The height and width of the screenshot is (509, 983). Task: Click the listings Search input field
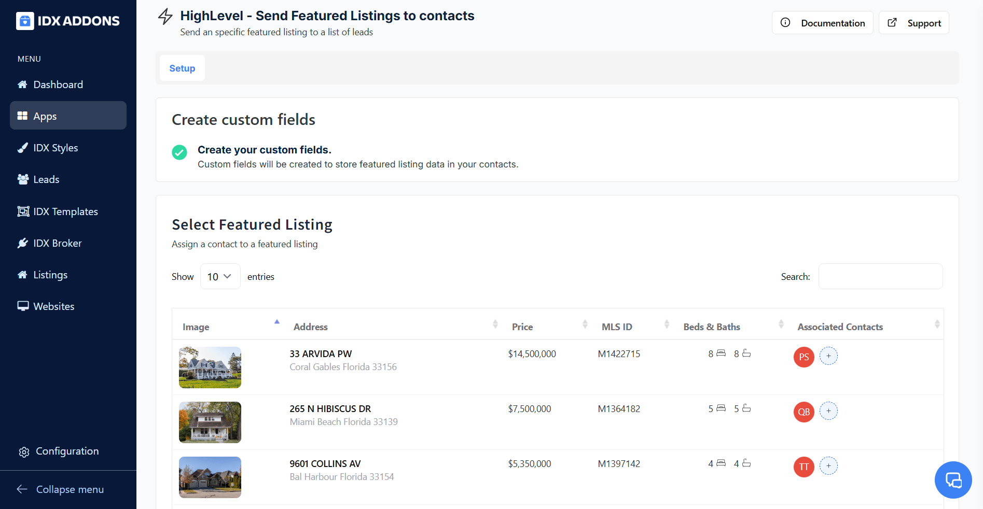click(x=880, y=277)
